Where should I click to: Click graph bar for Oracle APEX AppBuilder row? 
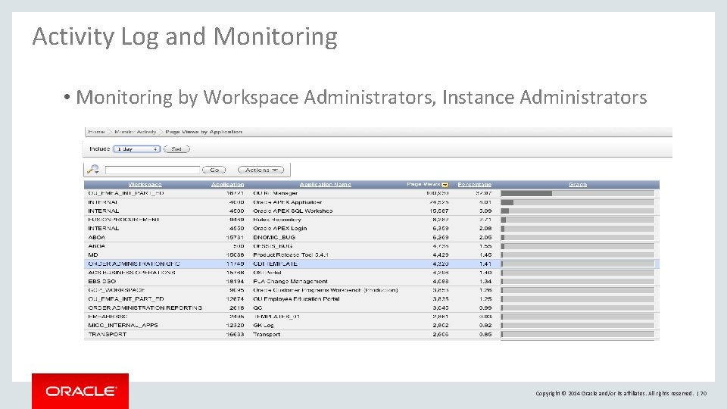577,202
